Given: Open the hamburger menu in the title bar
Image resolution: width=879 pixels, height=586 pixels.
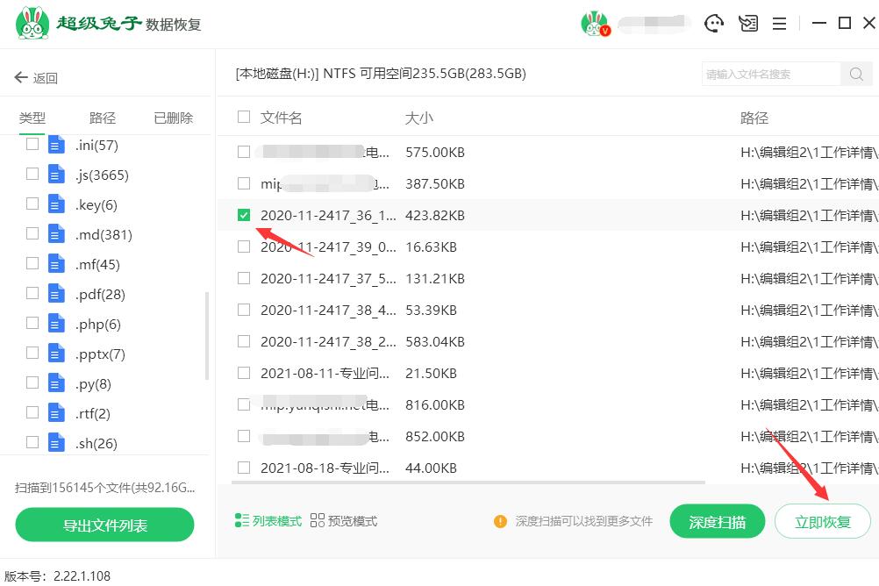Looking at the screenshot, I should point(779,24).
